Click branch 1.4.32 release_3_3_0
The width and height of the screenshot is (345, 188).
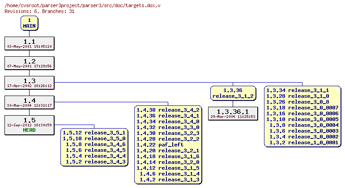168,127
